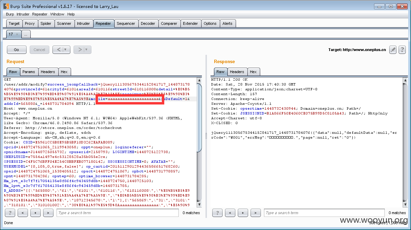Close repeater tab 17 with the x
Viewport: 411px width, 230px height.
tap(17, 34)
